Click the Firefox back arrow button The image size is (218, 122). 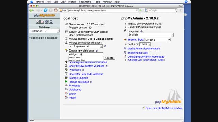coord(31,11)
